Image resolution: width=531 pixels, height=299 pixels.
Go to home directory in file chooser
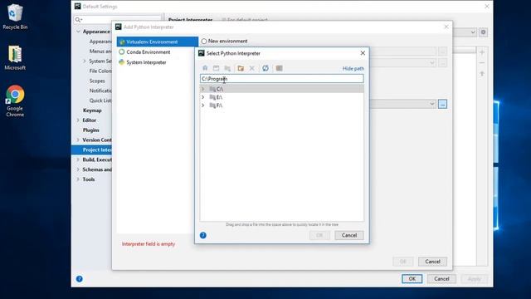[x=205, y=68]
